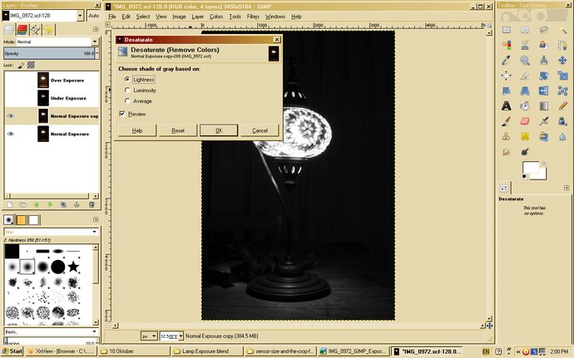Select the Rectangle Select tool
Viewport: 574px width, 358px height.
click(x=507, y=30)
